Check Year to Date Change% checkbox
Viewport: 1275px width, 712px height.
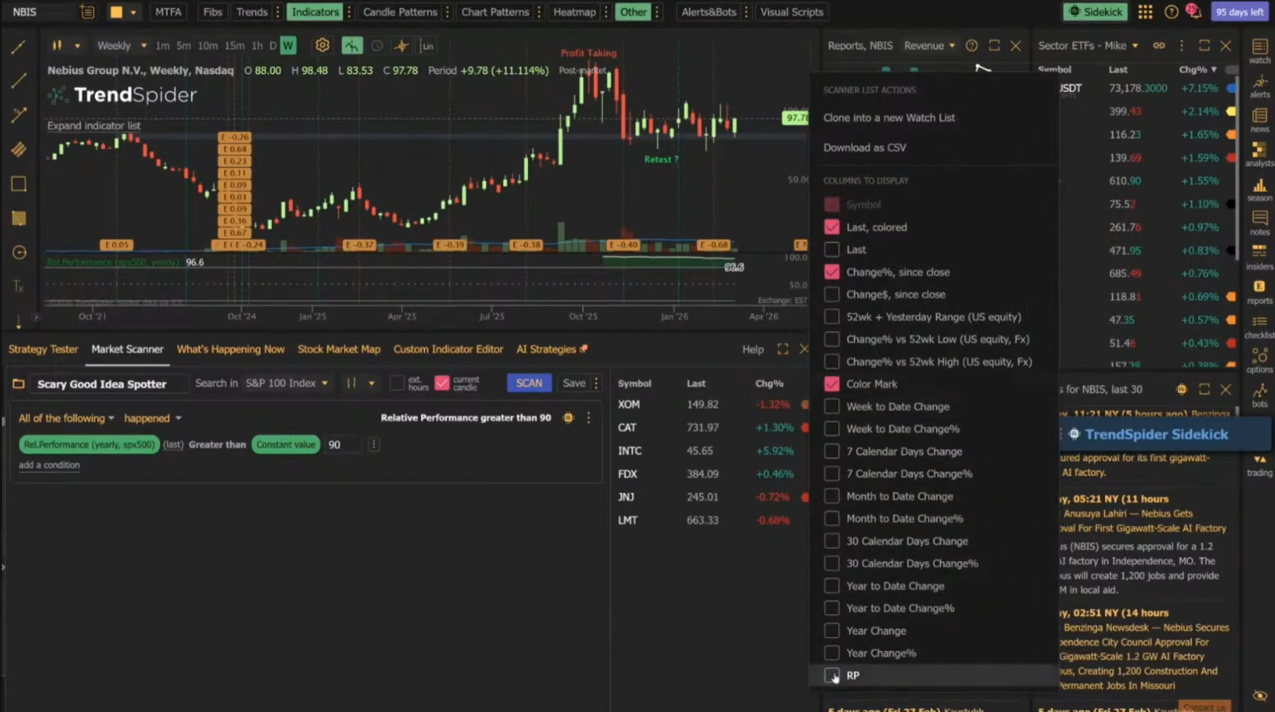[831, 608]
